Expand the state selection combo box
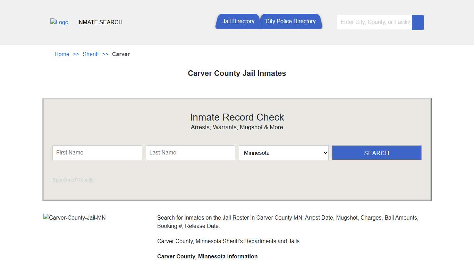 [x=283, y=153]
